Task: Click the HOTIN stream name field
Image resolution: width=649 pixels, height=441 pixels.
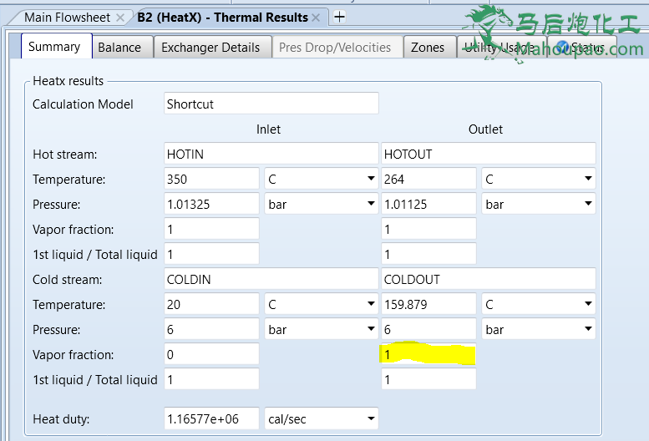Action: 271,155
